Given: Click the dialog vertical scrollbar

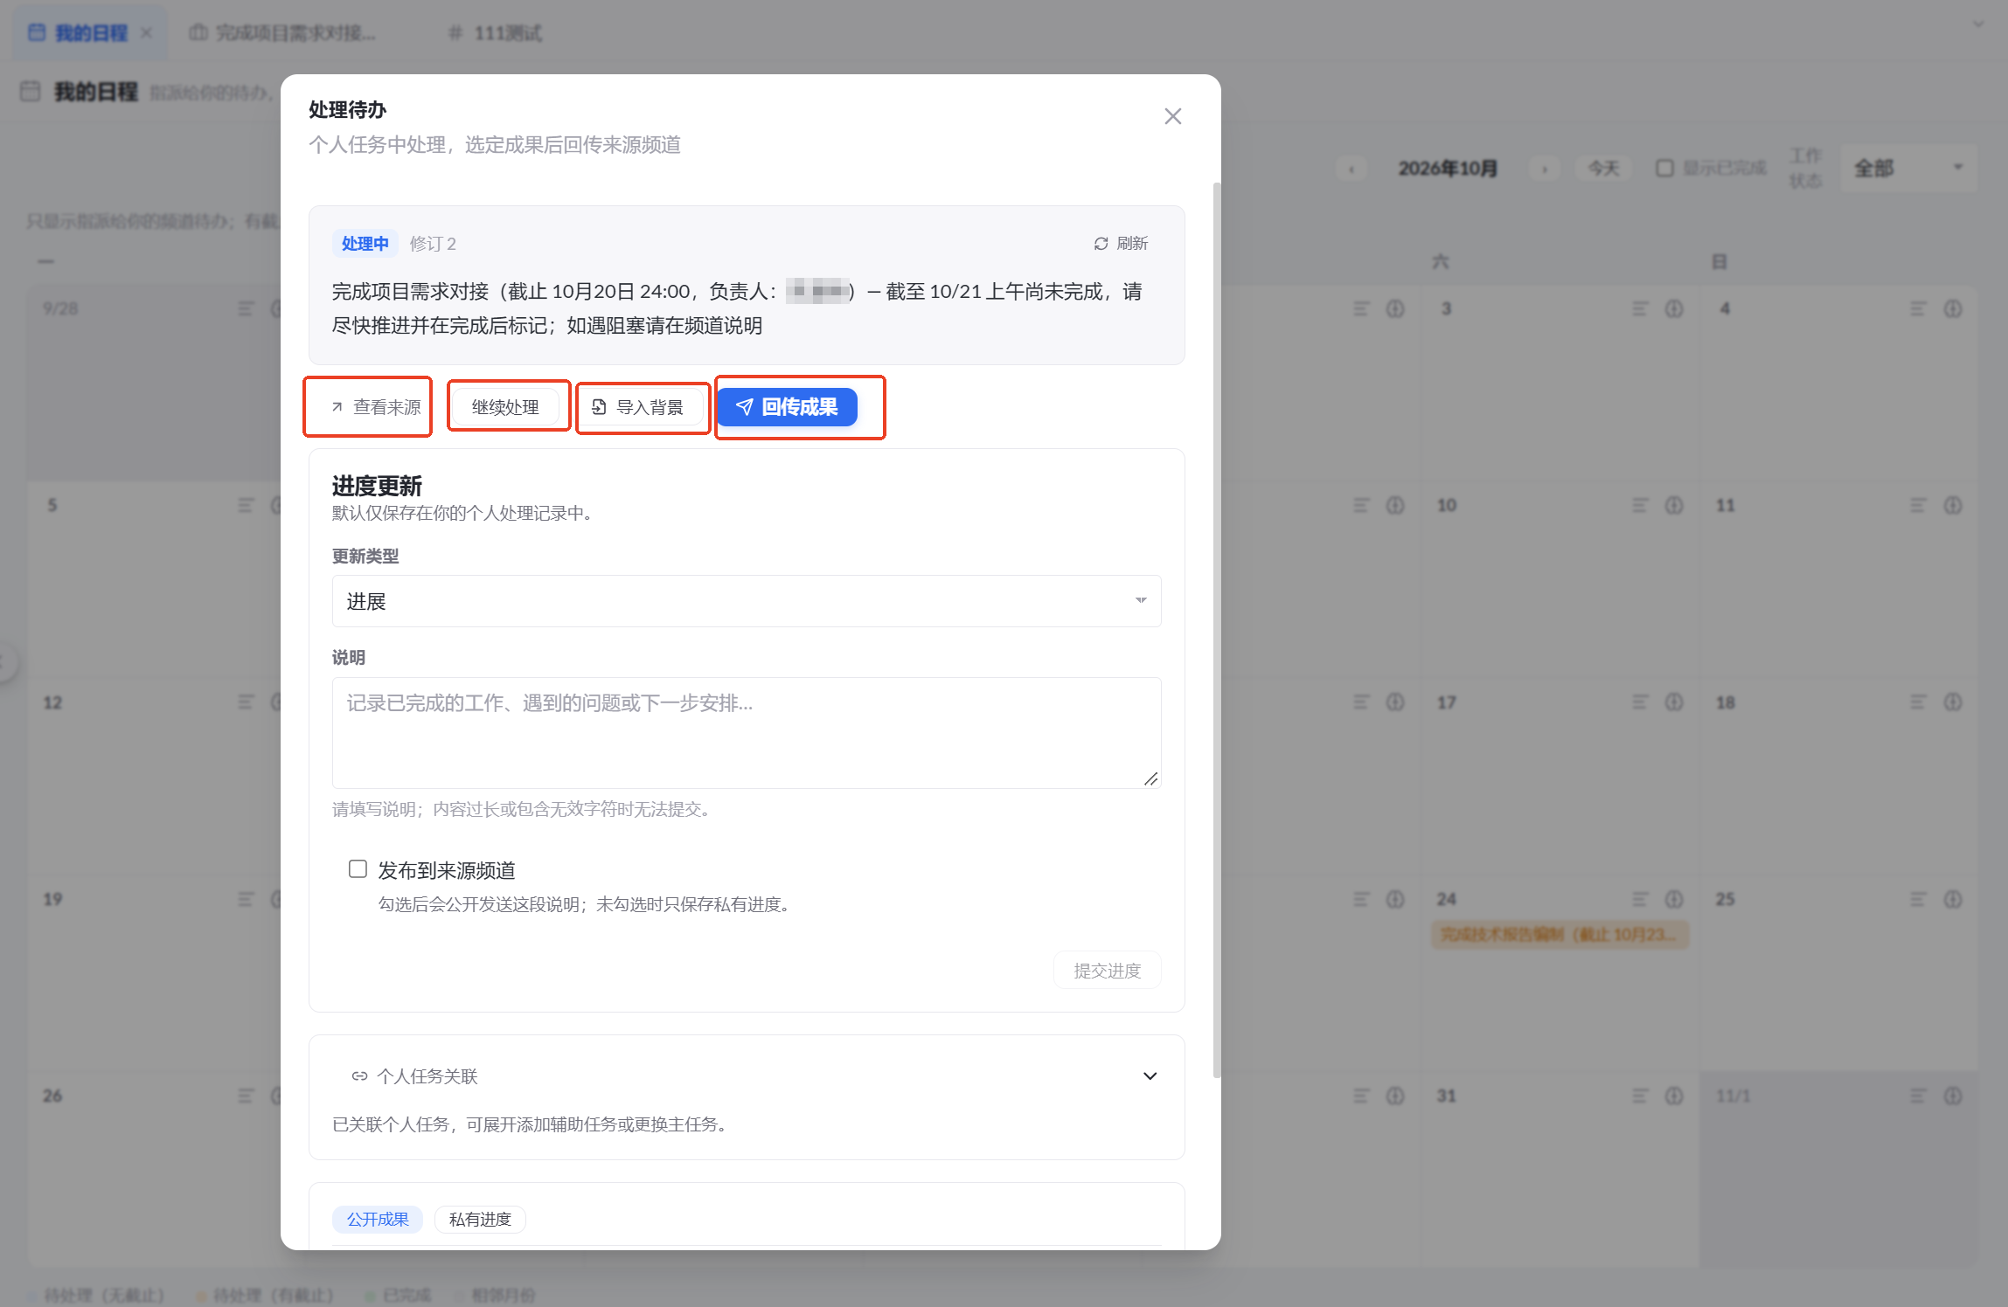Looking at the screenshot, I should [x=1216, y=630].
